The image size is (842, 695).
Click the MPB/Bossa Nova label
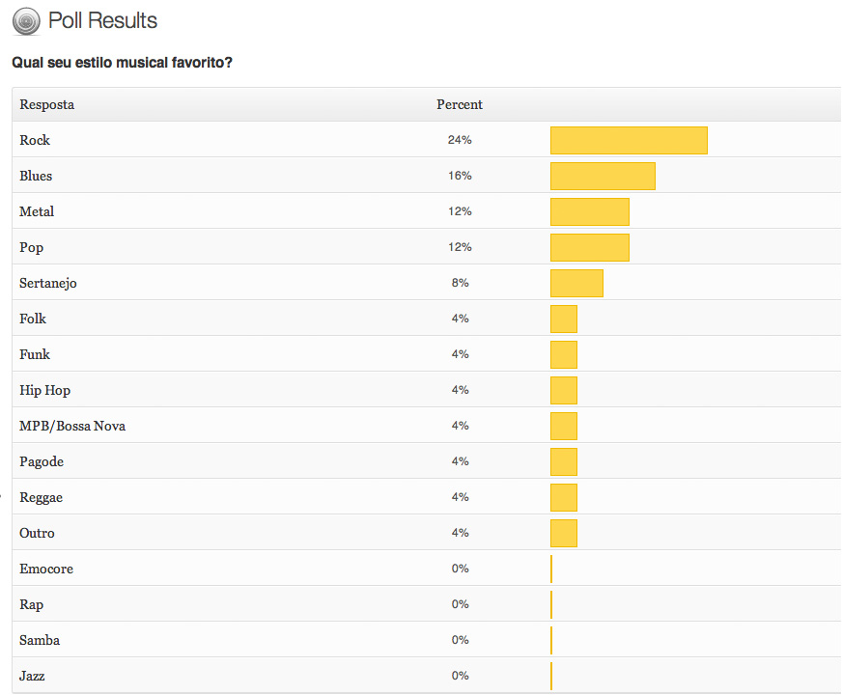(x=72, y=426)
